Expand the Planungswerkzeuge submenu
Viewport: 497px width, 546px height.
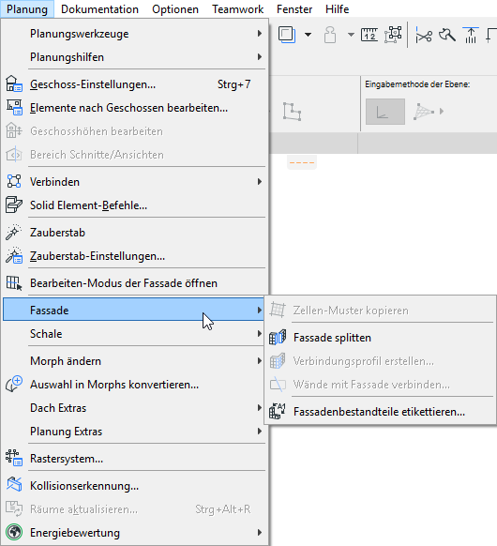[134, 34]
